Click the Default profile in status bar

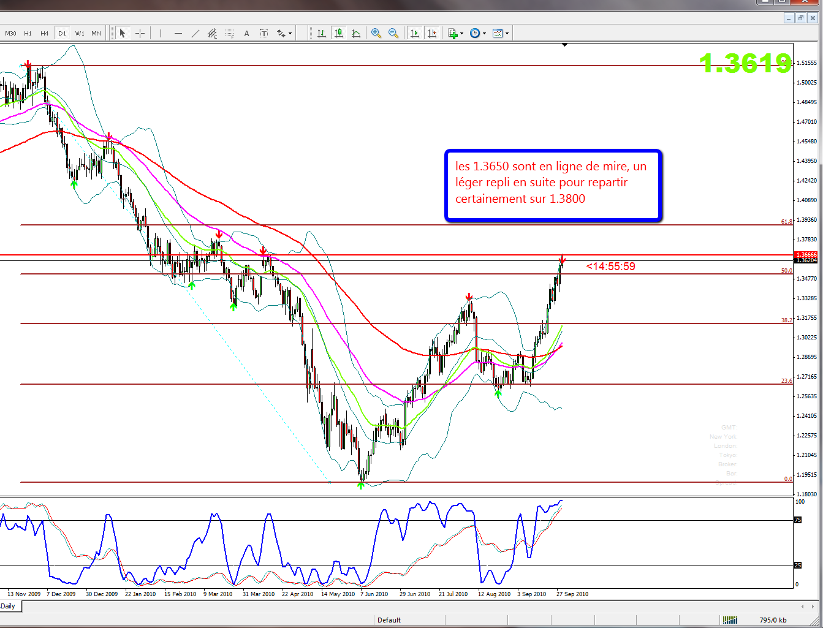389,620
